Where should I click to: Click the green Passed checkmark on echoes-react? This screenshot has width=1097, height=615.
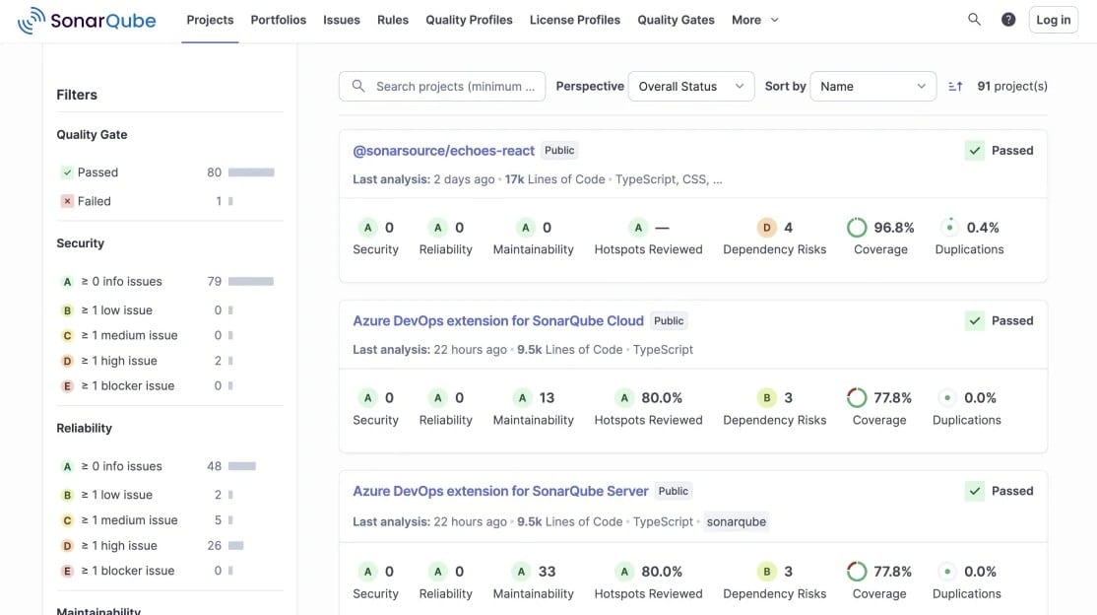[x=975, y=150]
